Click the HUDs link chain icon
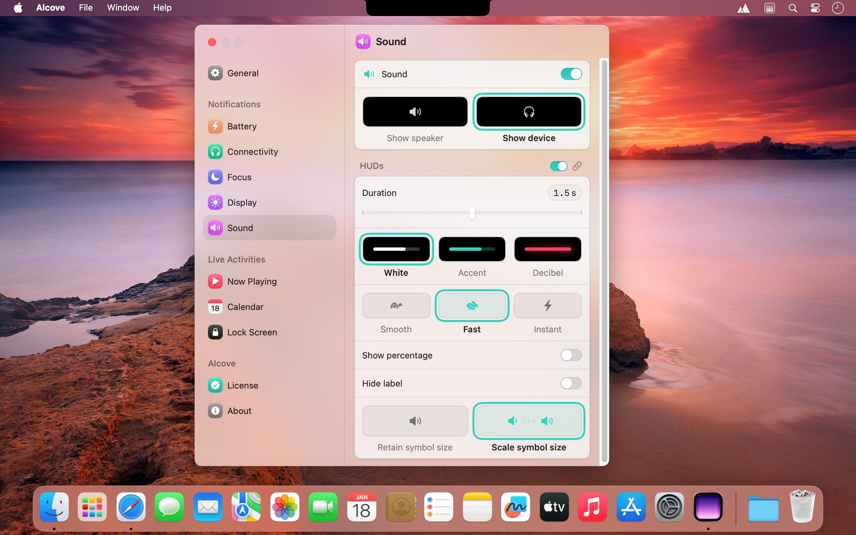This screenshot has height=535, width=856. pyautogui.click(x=577, y=166)
